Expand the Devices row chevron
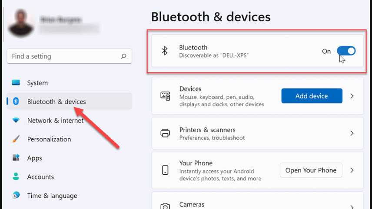The width and height of the screenshot is (372, 209). click(352, 96)
